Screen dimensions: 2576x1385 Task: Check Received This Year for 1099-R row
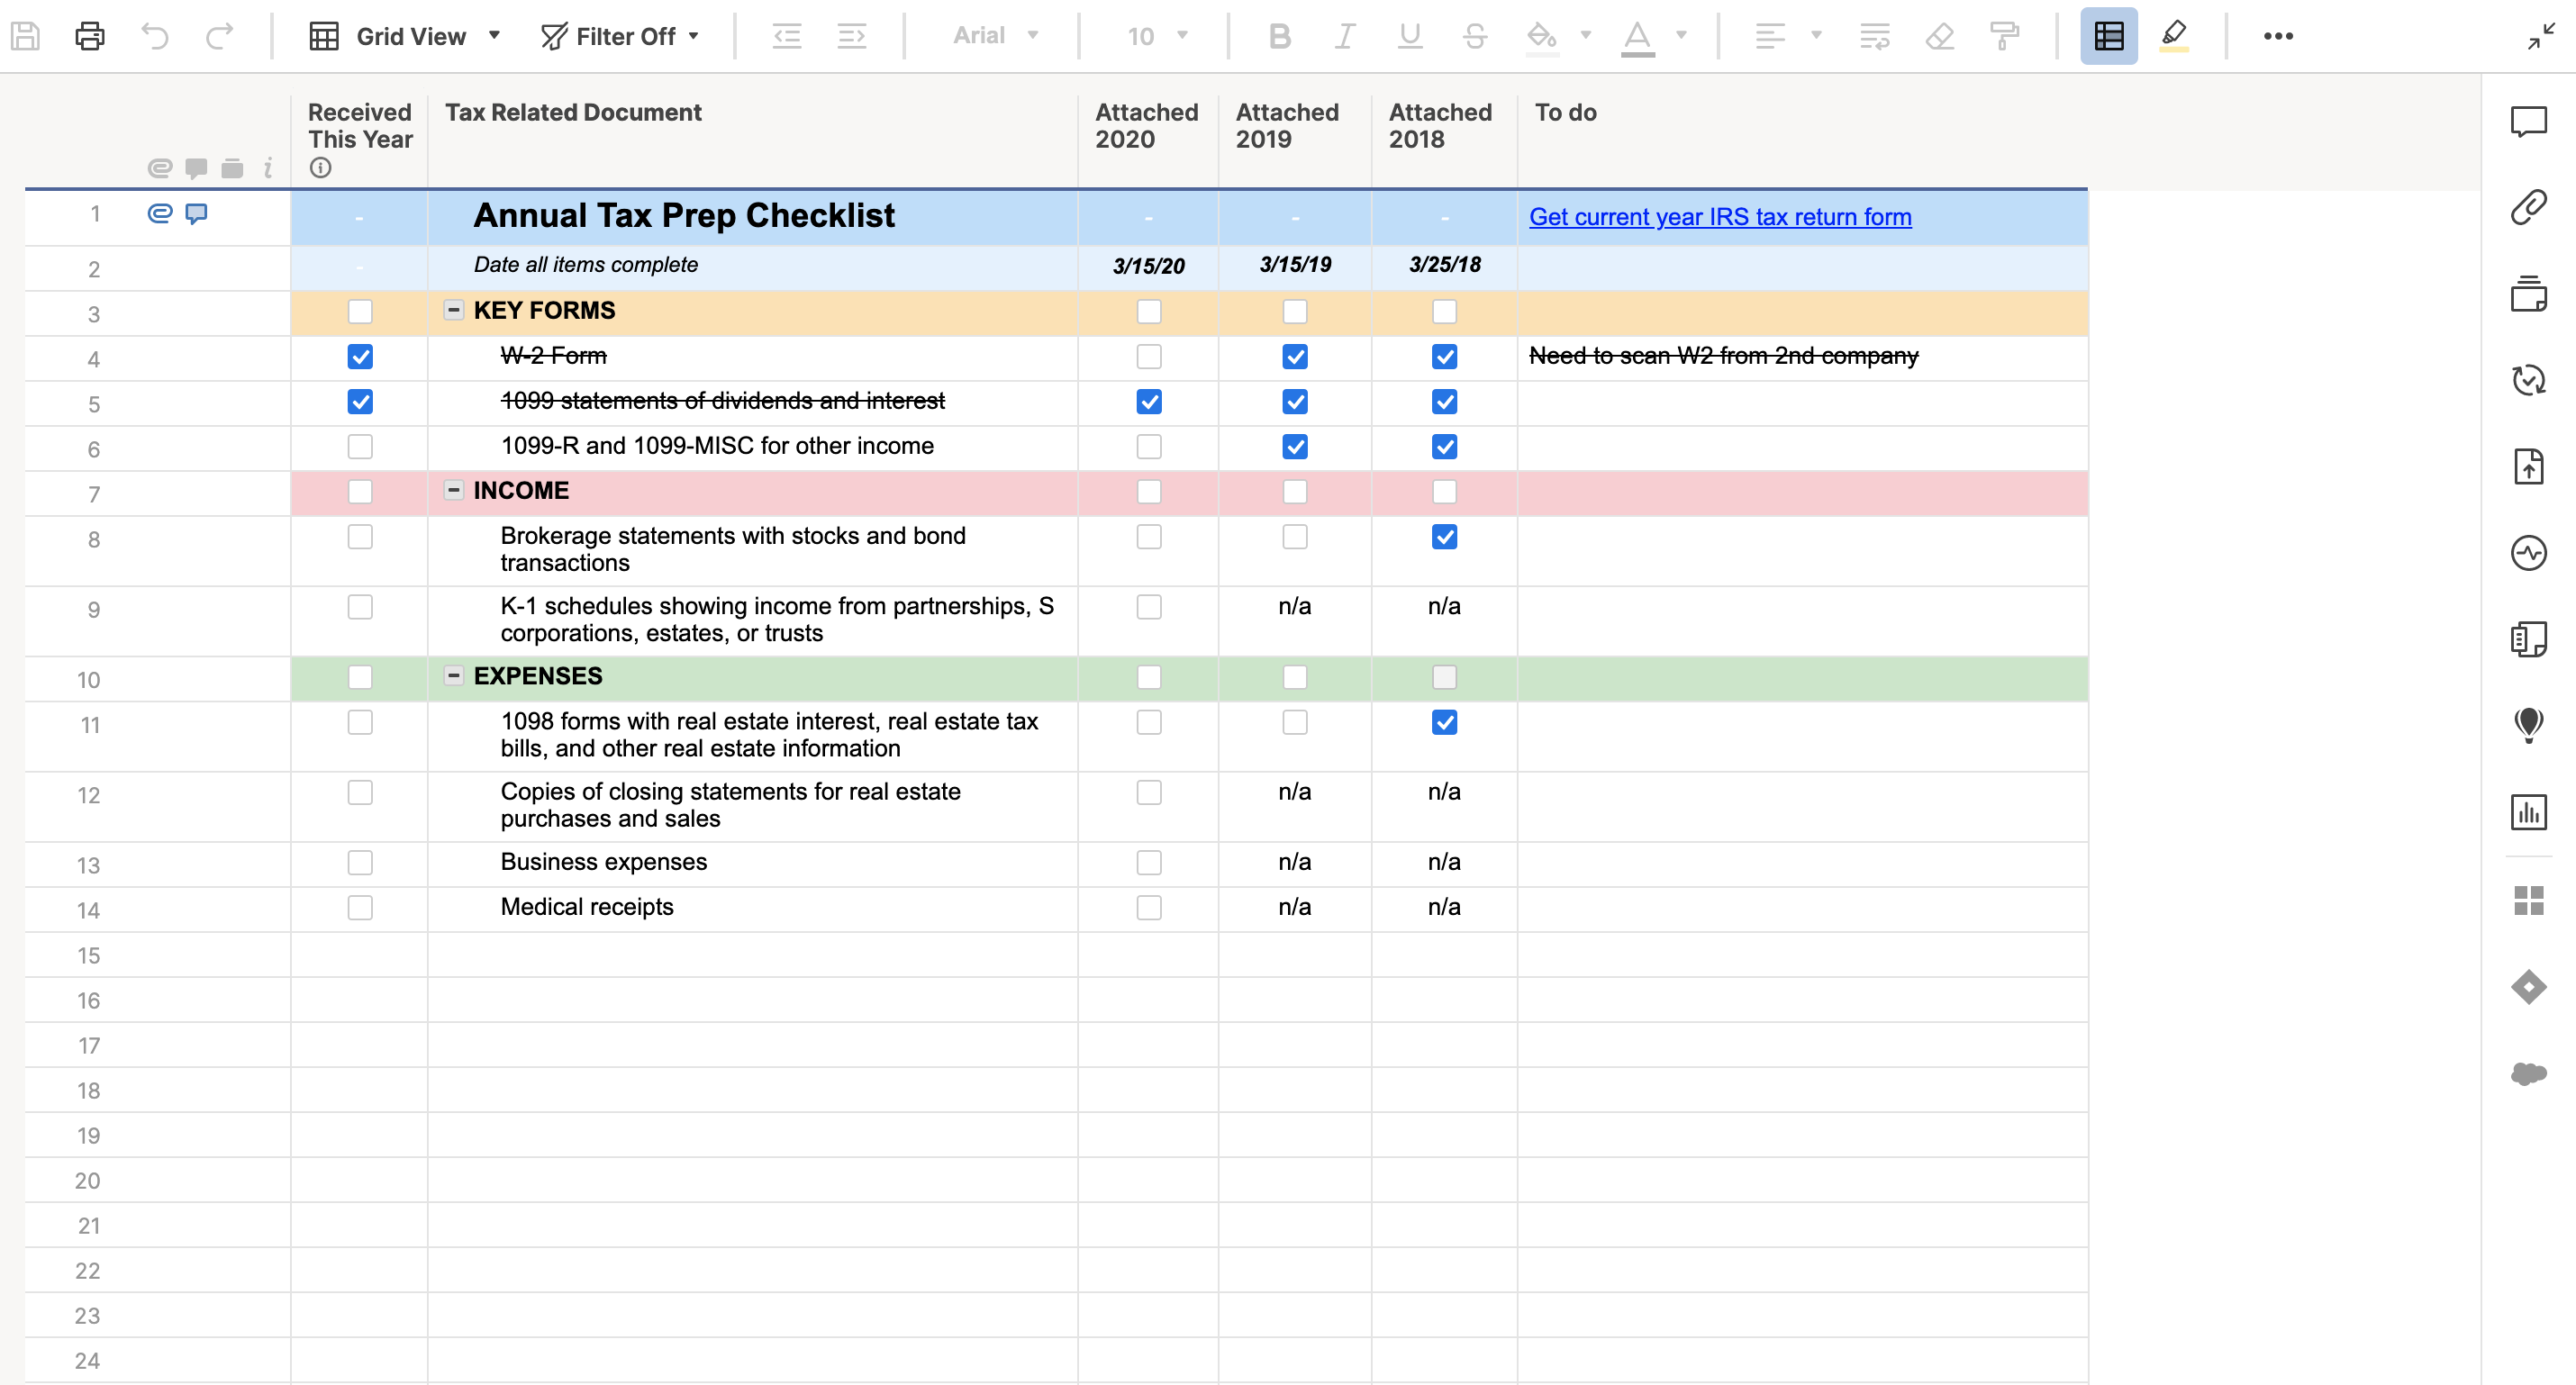click(x=360, y=447)
